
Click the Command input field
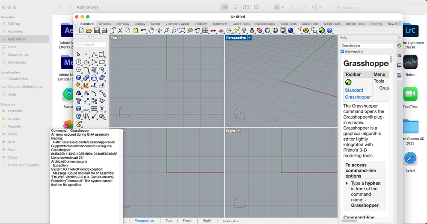tap(91, 44)
